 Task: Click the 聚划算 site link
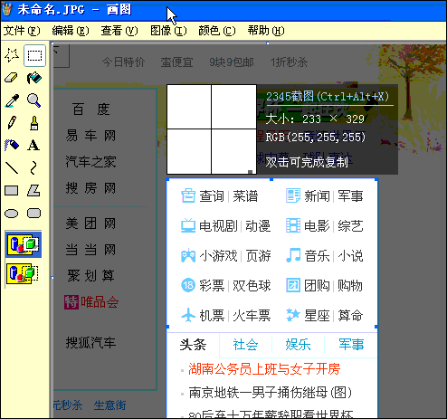click(x=90, y=276)
